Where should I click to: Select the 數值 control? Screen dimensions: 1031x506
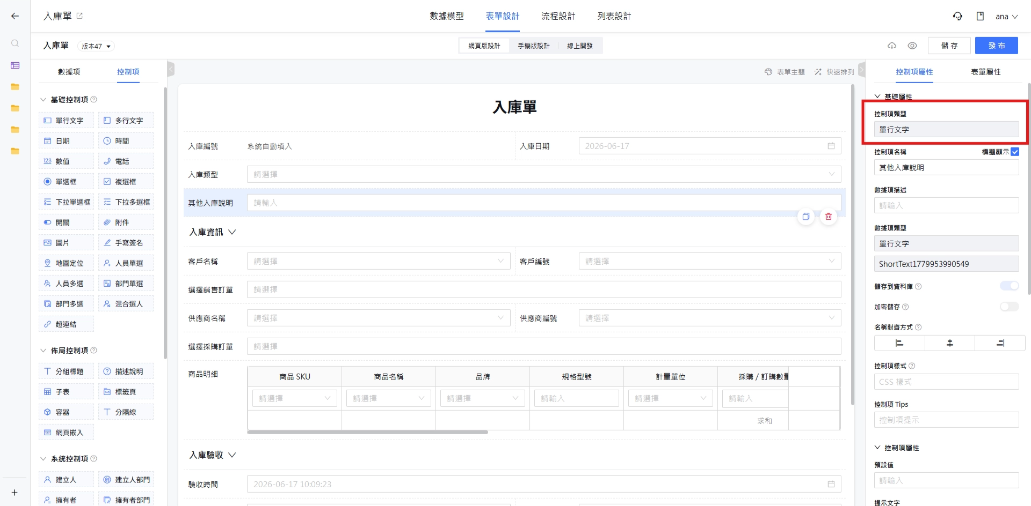tap(67, 161)
